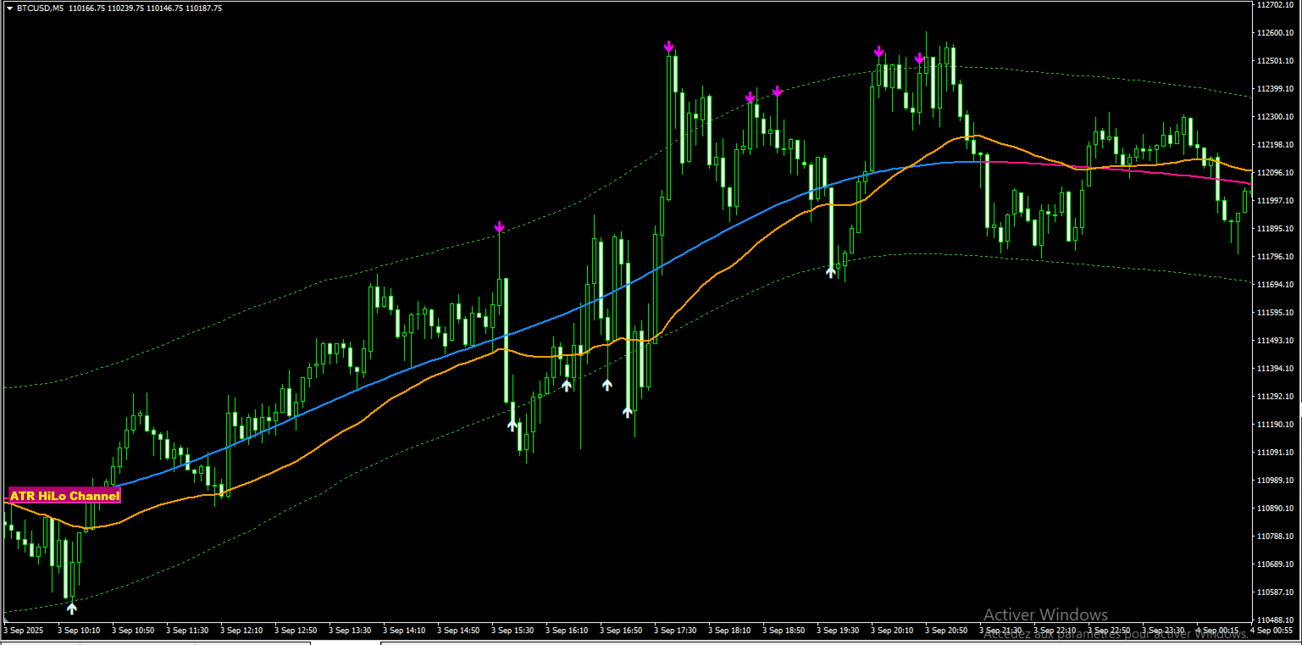The width and height of the screenshot is (1302, 645).
Task: Click the white arrow directly above the 16:50 label
Action: click(607, 385)
